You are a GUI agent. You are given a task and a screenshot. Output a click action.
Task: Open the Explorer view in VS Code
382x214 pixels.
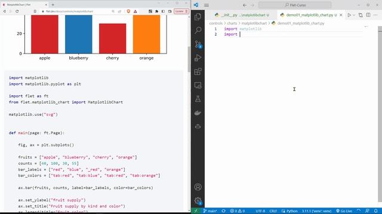(x=198, y=17)
